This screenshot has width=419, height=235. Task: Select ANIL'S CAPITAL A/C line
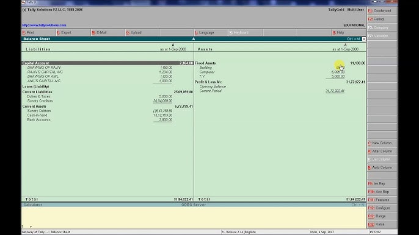tap(100, 81)
